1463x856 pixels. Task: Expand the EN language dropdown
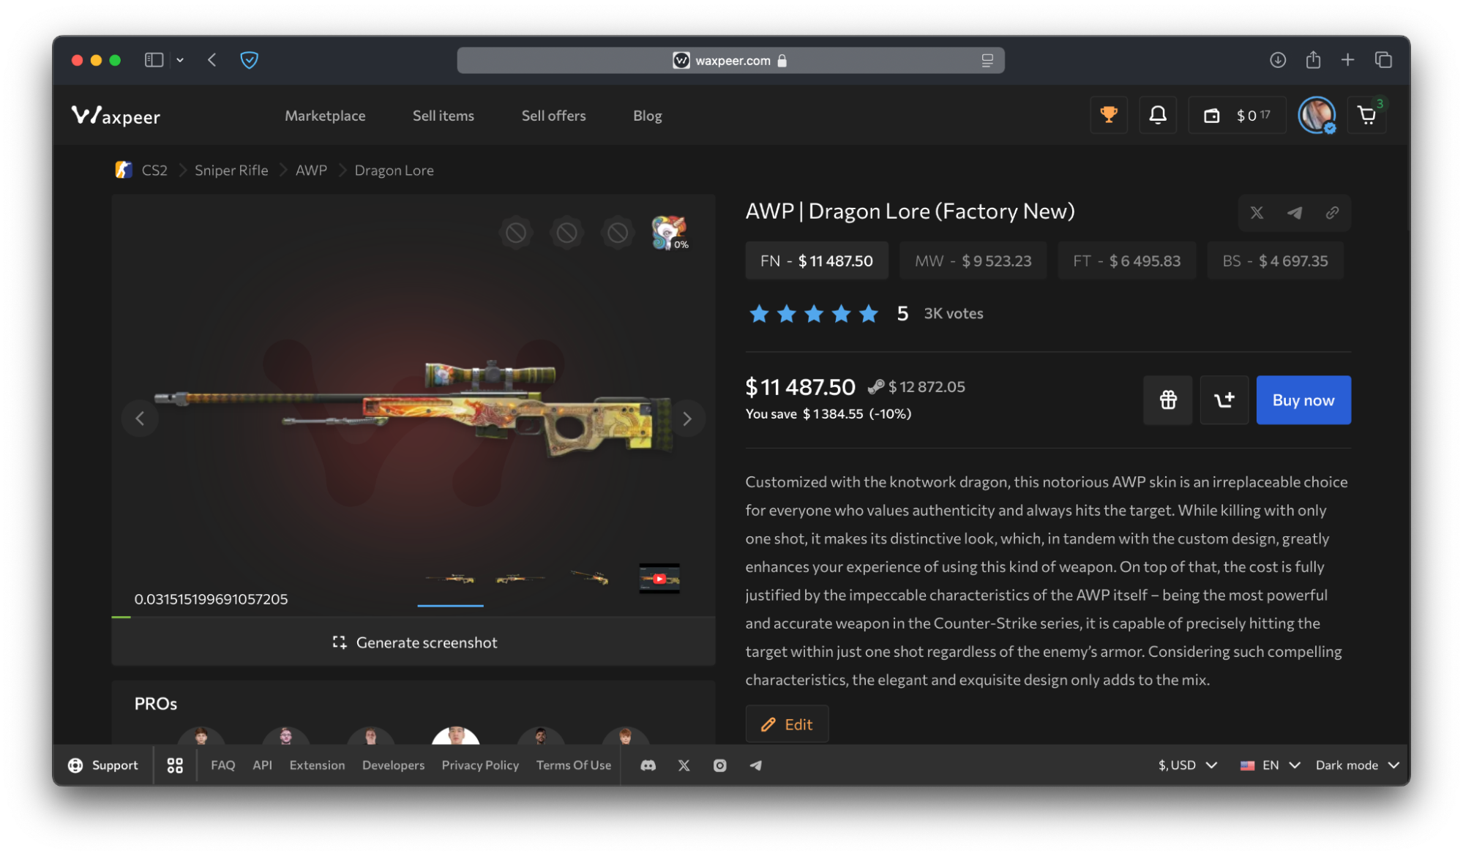(1270, 765)
